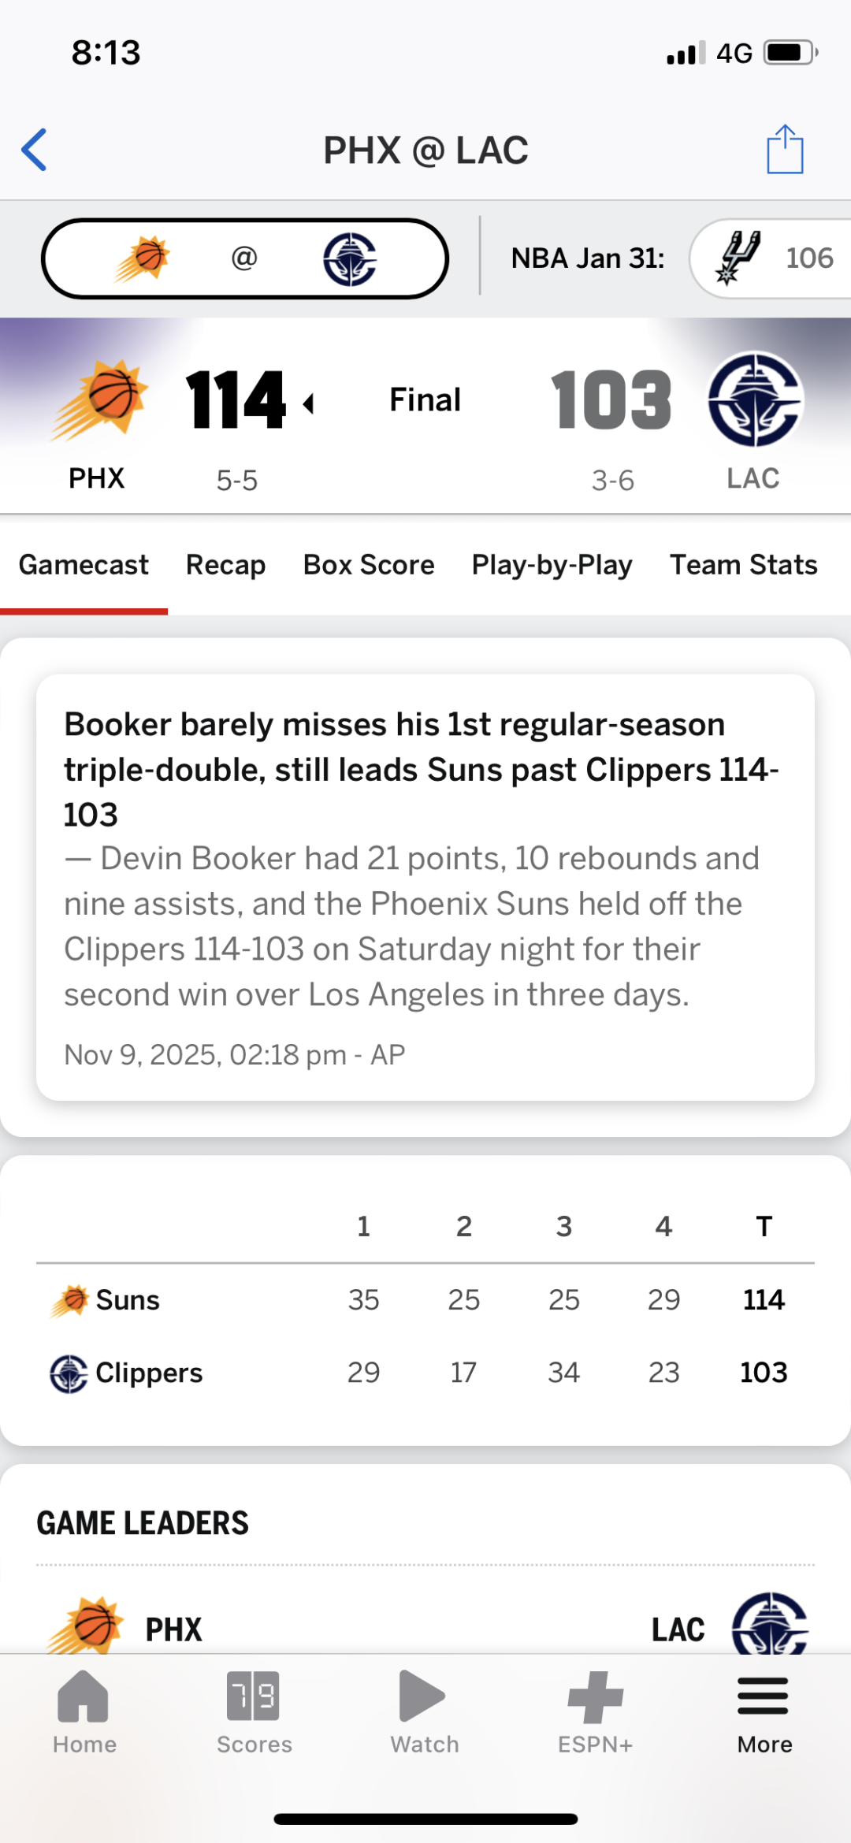Switch to the Box Score tab

(x=369, y=565)
